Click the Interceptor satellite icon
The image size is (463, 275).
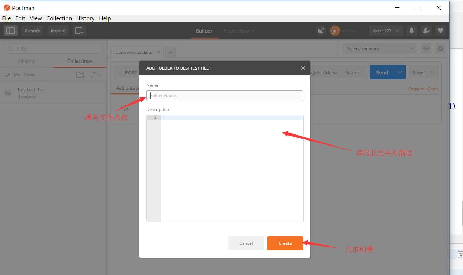[x=321, y=31]
